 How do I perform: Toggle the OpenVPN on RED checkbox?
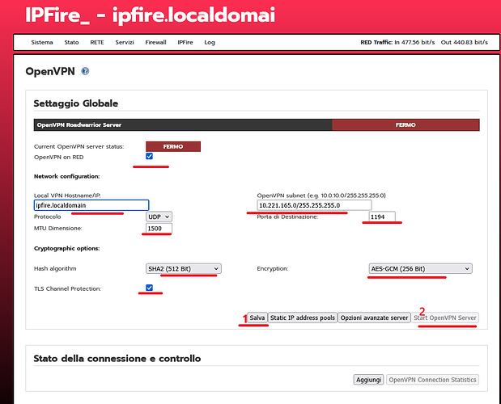[x=149, y=156]
